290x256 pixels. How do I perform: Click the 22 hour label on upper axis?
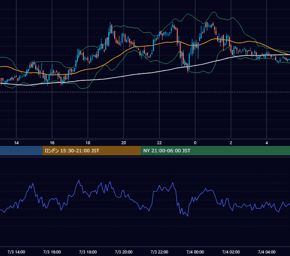tap(159, 143)
